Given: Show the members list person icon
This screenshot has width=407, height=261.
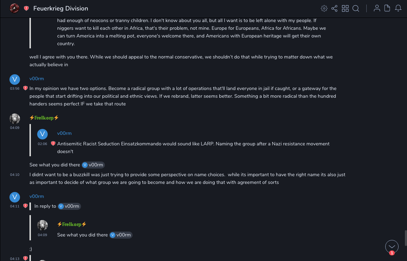Looking at the screenshot, I should pos(377,8).
